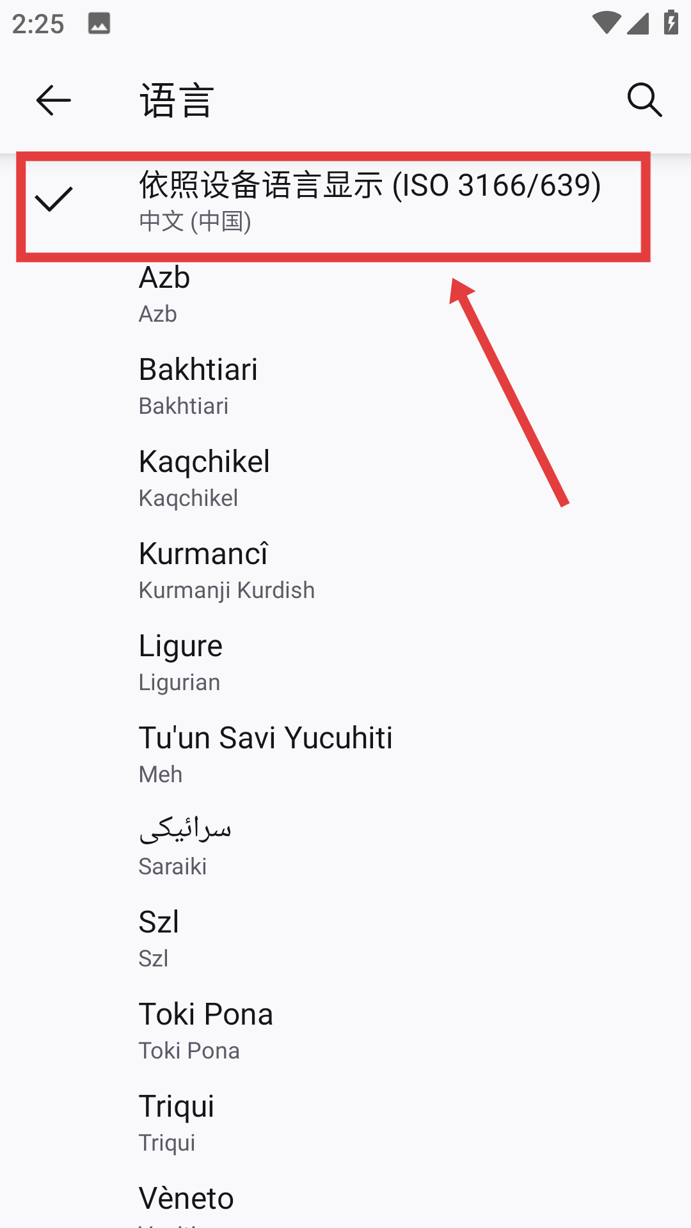This screenshot has height=1228, width=691.
Task: Tap the Wi-Fi signal status icon
Action: pos(605,23)
